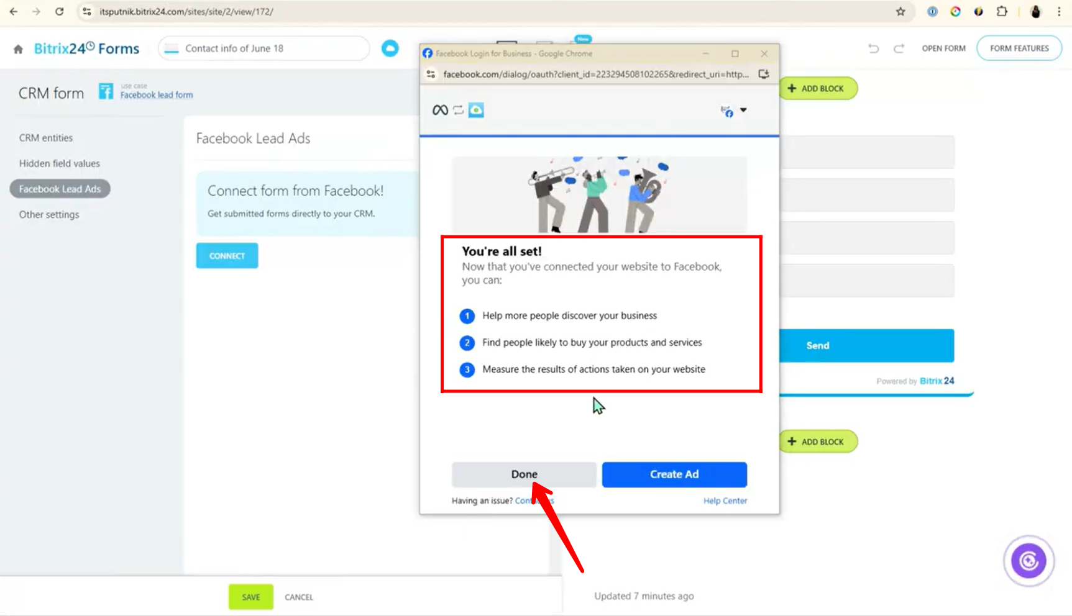Click the OPEN FORM link
This screenshot has height=616, width=1072.
tap(943, 48)
